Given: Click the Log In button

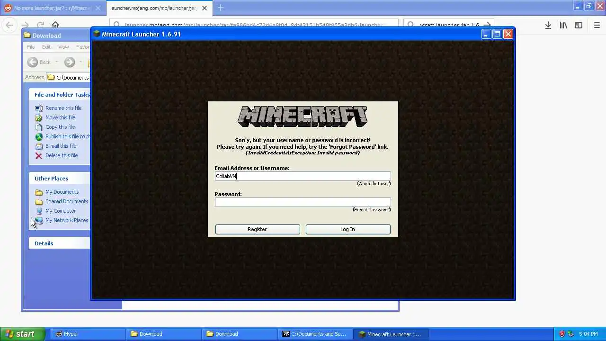Looking at the screenshot, I should click(x=348, y=229).
